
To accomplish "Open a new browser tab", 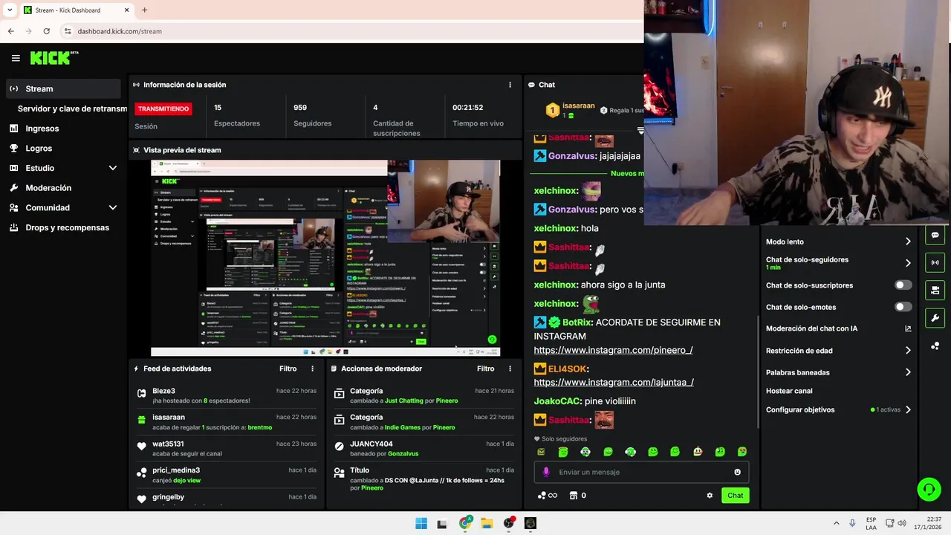I will click(x=144, y=10).
